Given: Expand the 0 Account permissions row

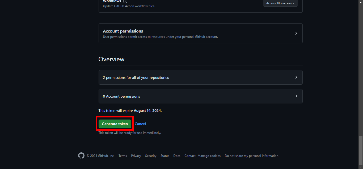Looking at the screenshot, I should (x=200, y=96).
